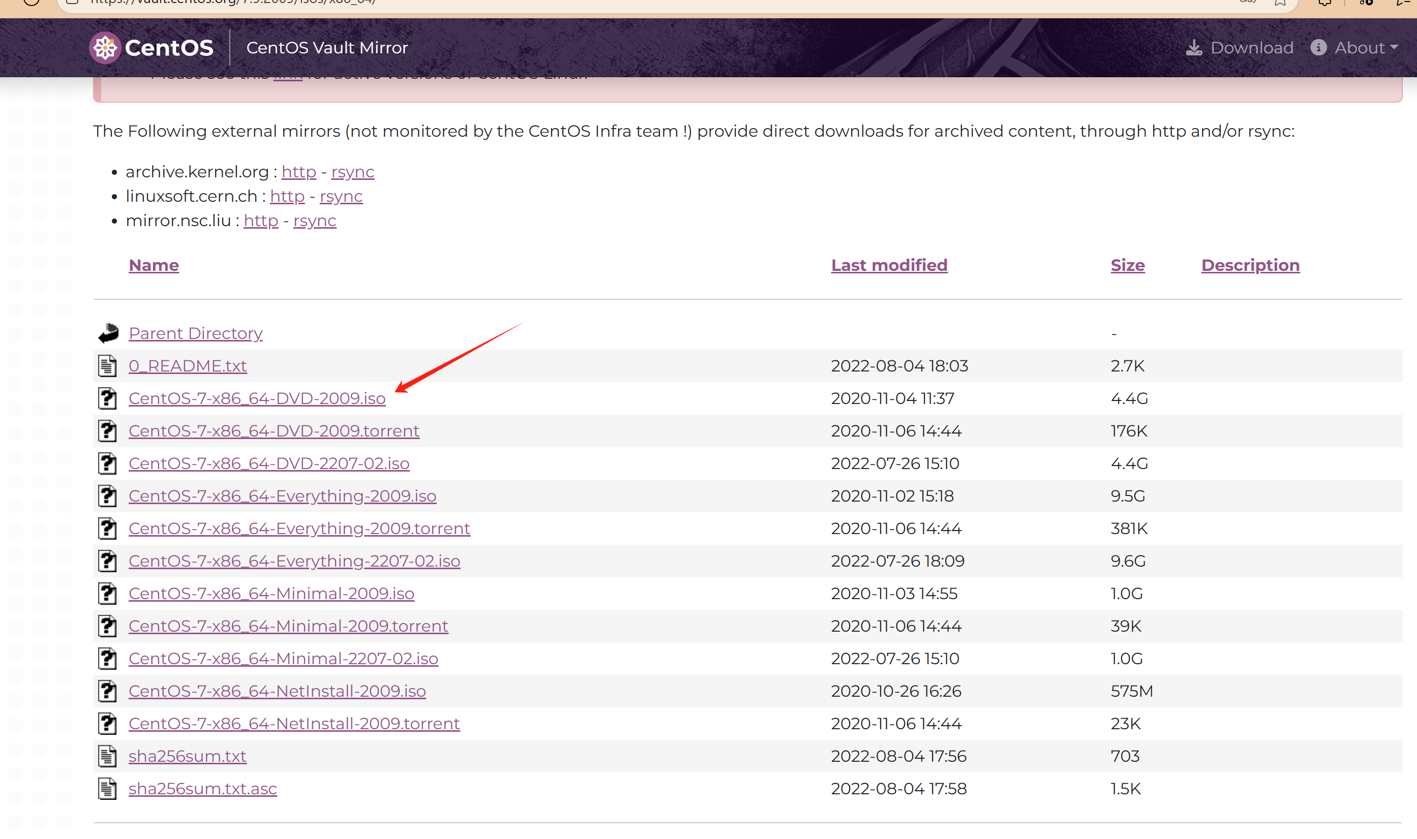Open the Download menu item

coord(1251,48)
